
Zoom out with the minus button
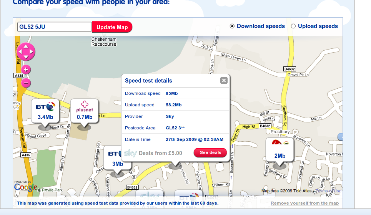(26, 83)
